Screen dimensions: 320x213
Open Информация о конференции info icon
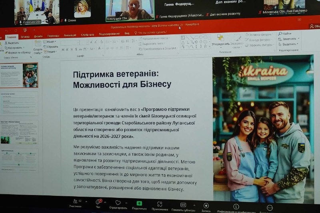236,207
